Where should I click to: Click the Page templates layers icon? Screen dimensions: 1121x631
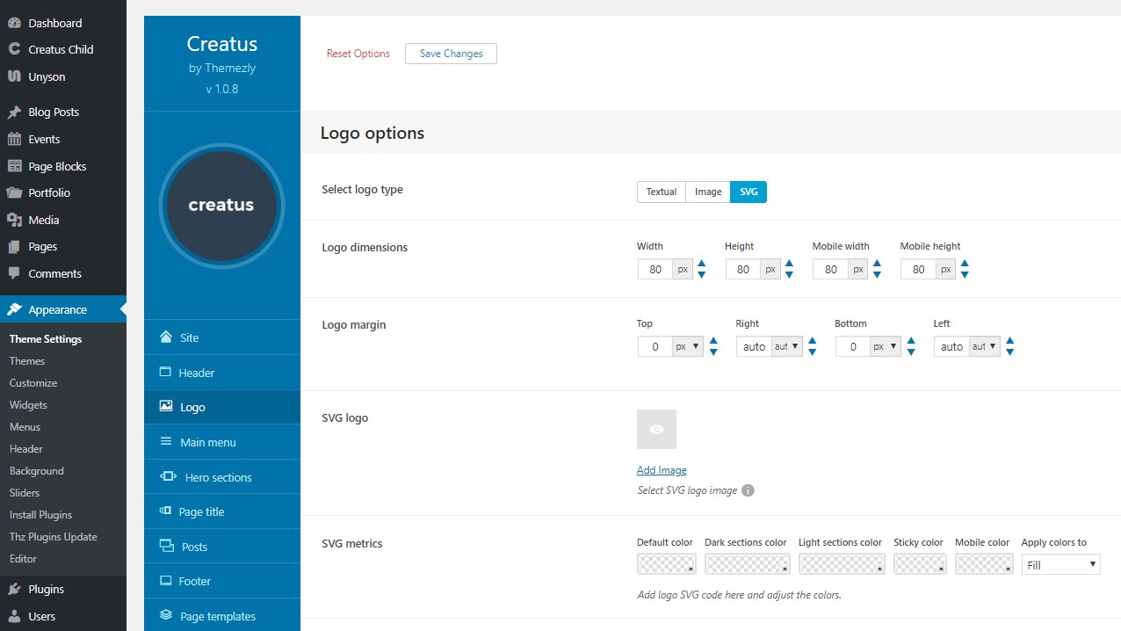(166, 616)
